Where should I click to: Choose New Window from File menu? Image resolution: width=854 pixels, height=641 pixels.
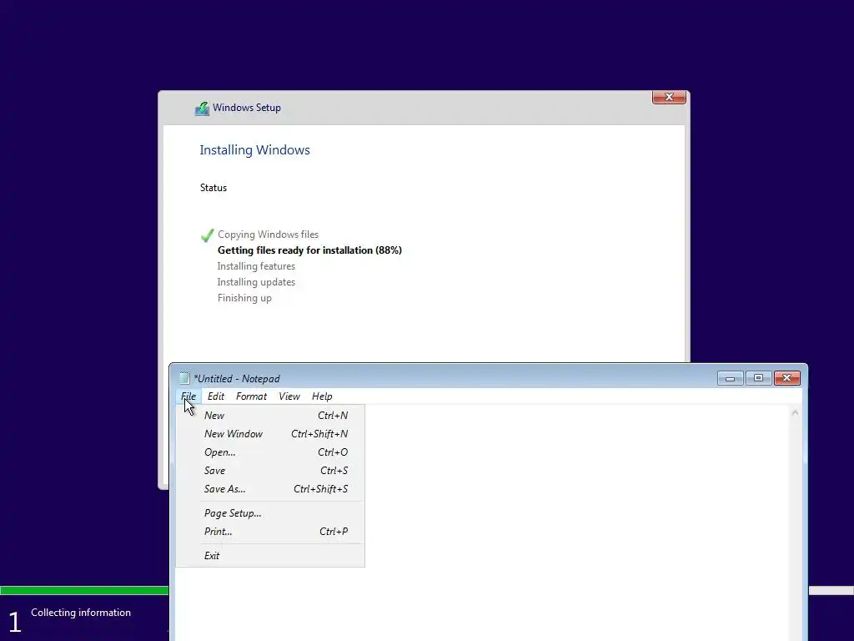(x=271, y=434)
